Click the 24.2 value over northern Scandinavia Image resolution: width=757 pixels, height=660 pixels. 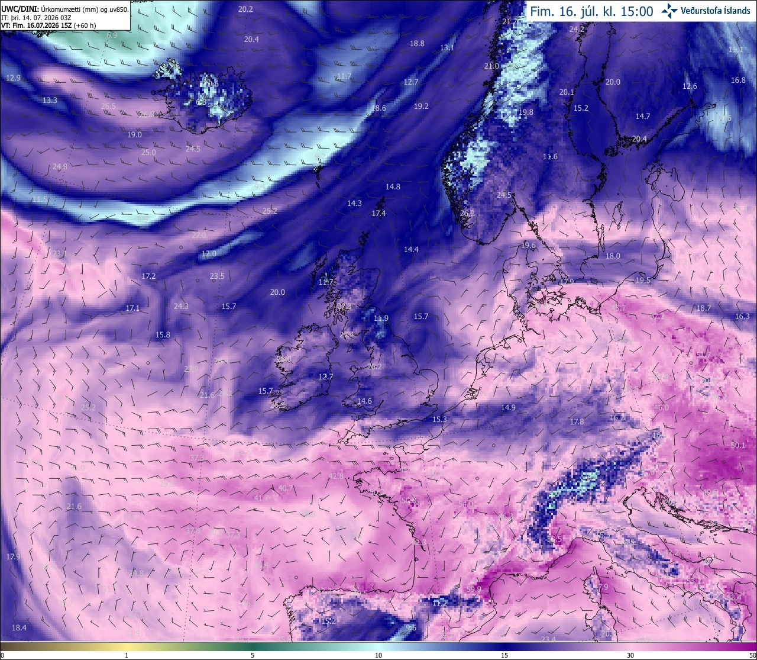pos(577,29)
